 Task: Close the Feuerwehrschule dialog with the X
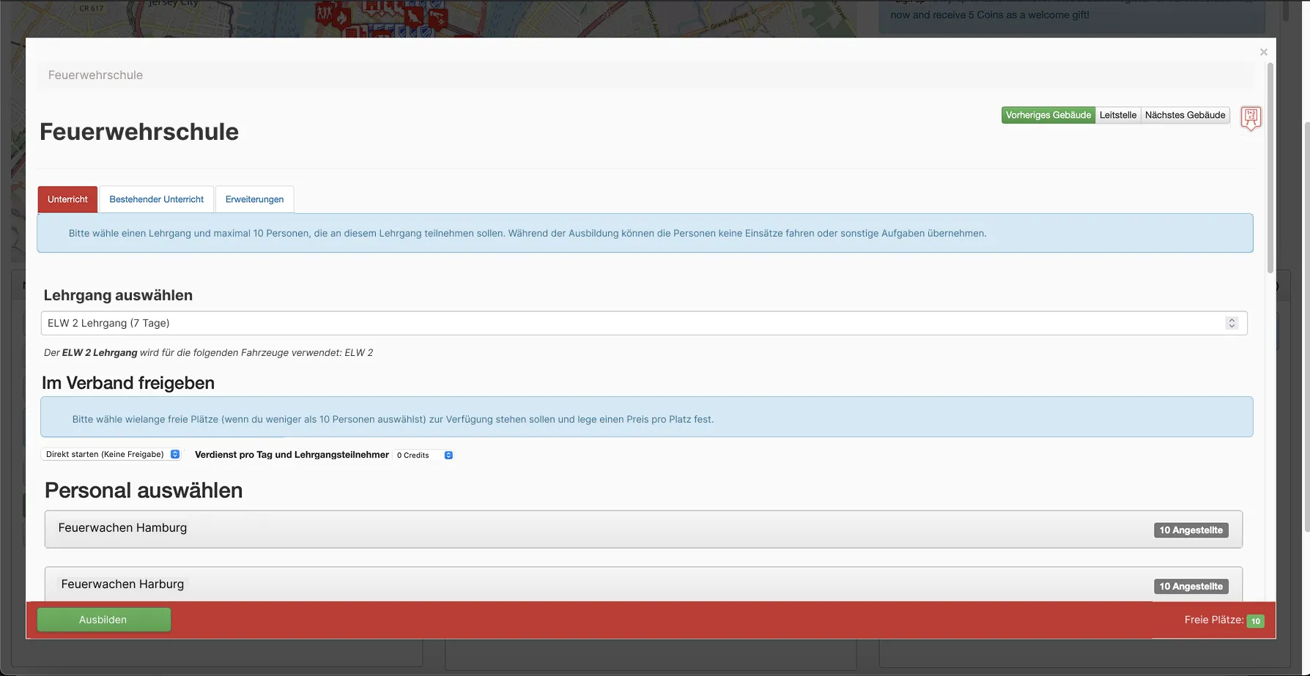point(1263,52)
